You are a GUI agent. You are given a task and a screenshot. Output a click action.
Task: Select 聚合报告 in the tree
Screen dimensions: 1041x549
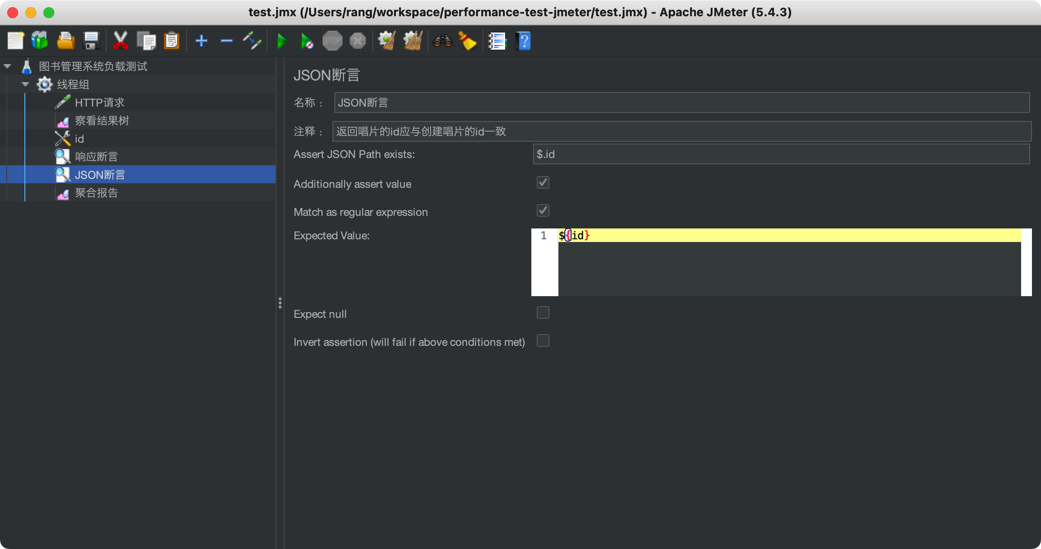click(96, 193)
